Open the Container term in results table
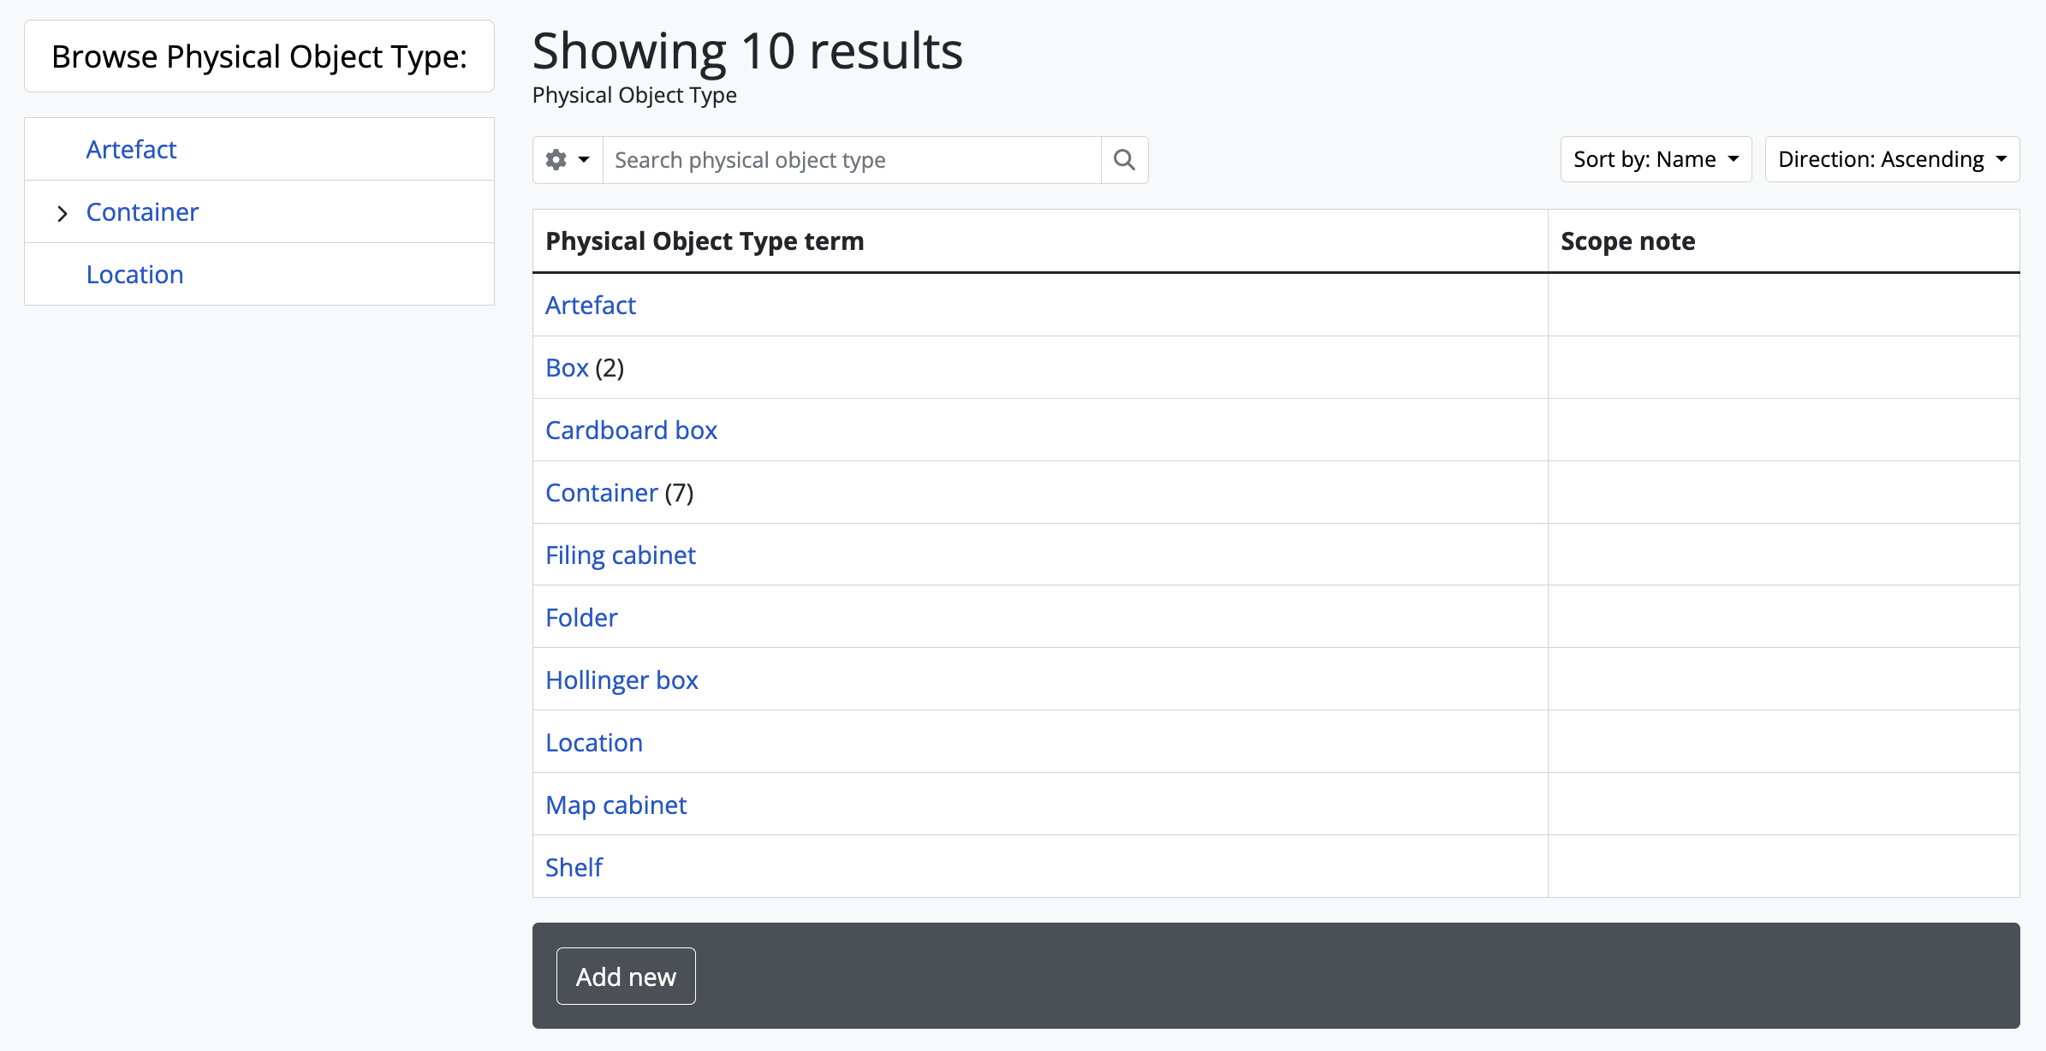The image size is (2046, 1051). pyautogui.click(x=601, y=493)
